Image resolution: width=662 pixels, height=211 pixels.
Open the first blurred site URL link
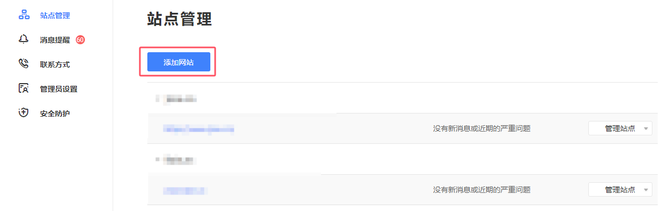(x=199, y=128)
